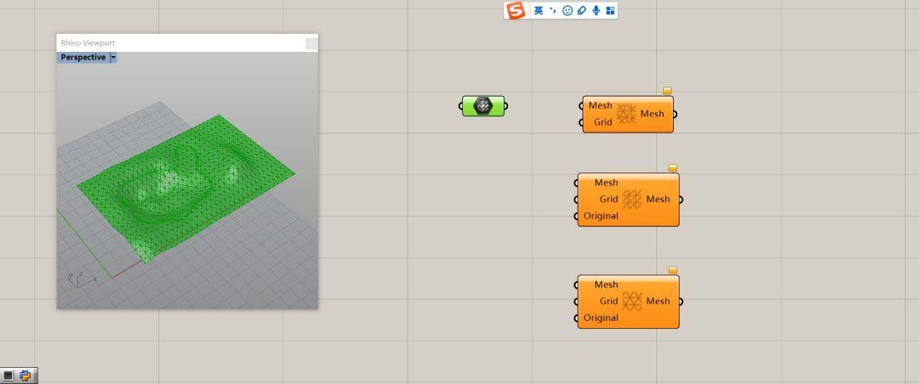Click the Mesh output of the middle orange component
Image resolution: width=919 pixels, height=384 pixels.
[x=658, y=199]
